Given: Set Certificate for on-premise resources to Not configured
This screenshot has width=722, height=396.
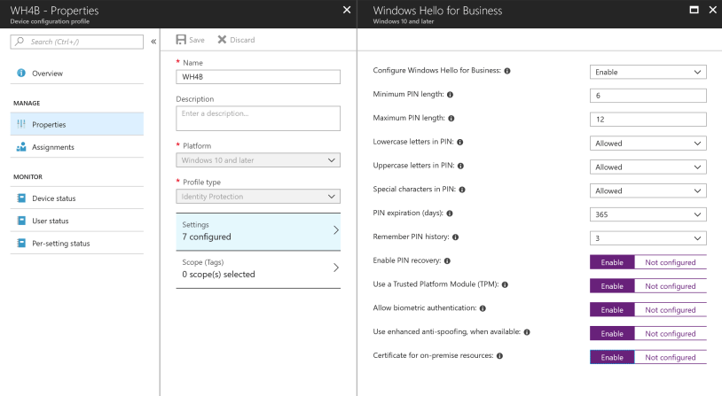Looking at the screenshot, I should coord(670,357).
